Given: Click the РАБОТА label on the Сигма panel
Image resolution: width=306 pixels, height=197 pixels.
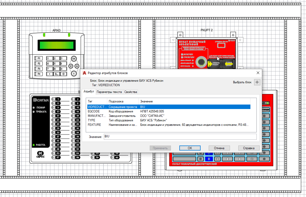Looking at the screenshot, I should (40, 145).
